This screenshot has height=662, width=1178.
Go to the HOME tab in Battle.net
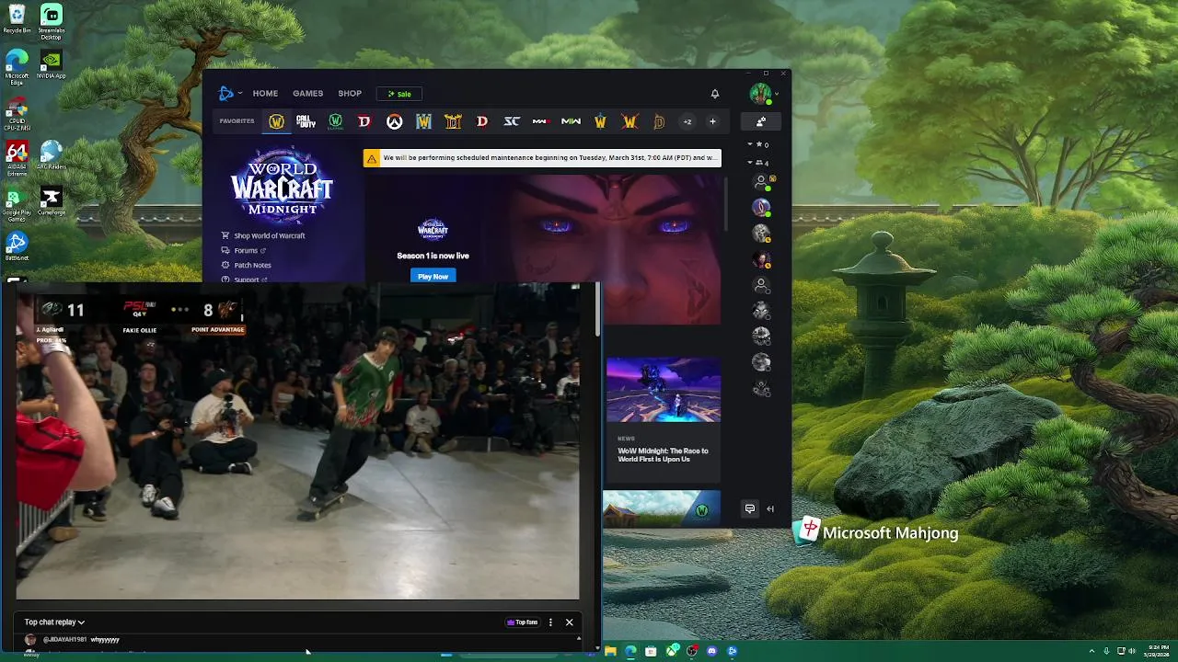coord(265,93)
